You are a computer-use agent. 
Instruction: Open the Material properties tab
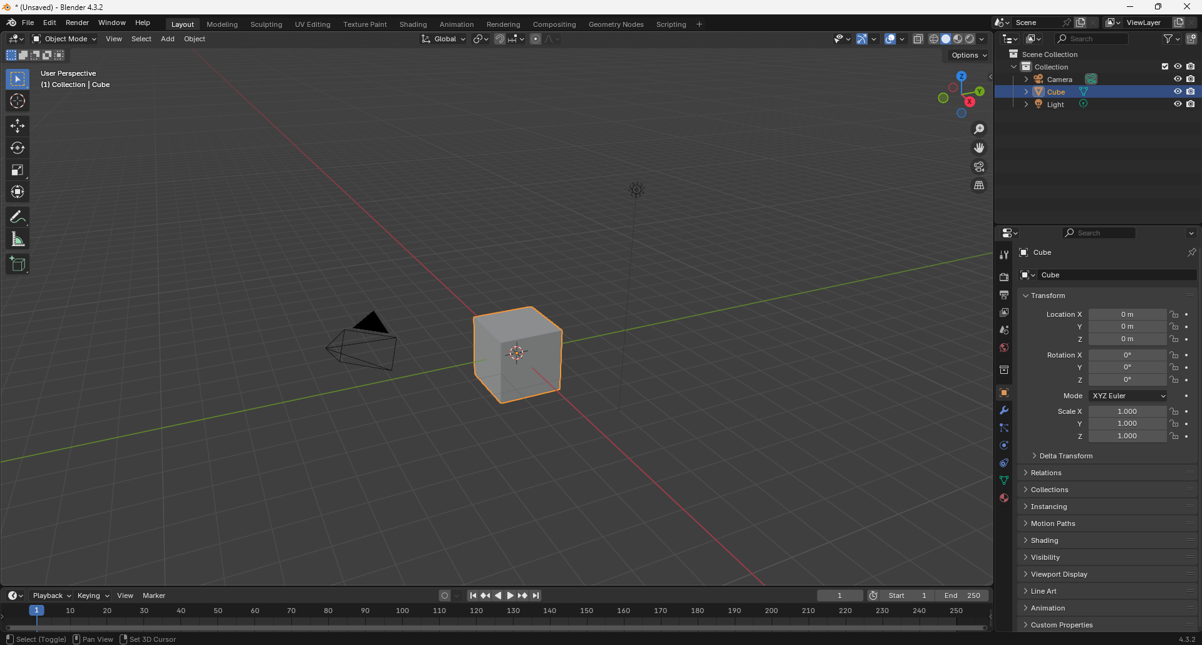coord(1004,498)
